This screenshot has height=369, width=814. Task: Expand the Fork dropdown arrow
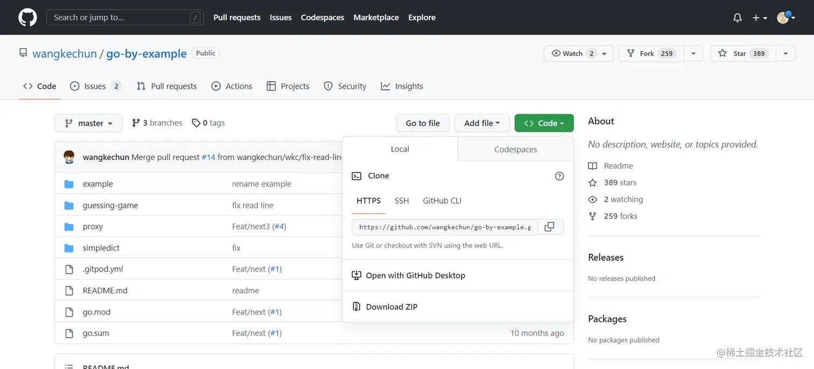pos(693,53)
